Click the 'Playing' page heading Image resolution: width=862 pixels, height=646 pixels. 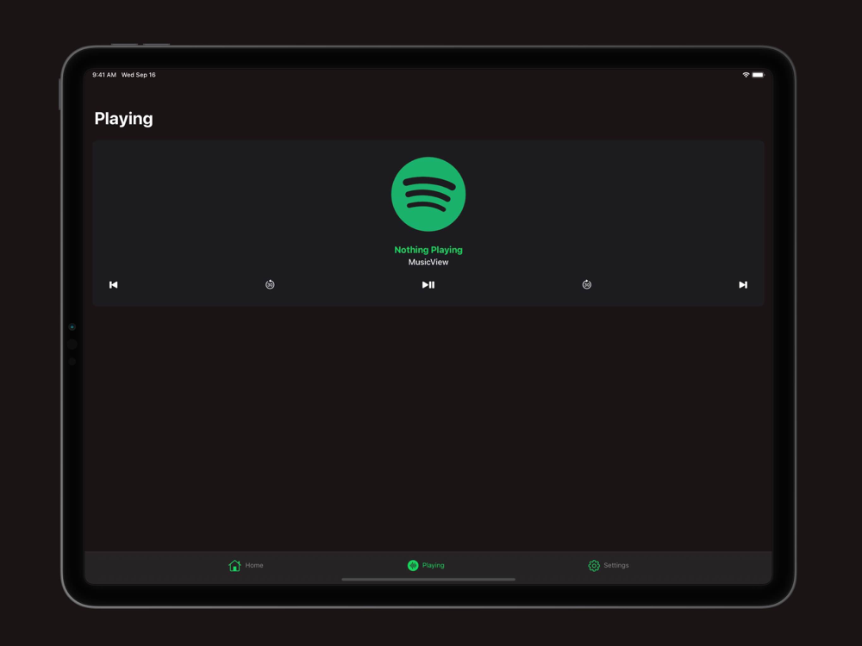click(x=123, y=119)
